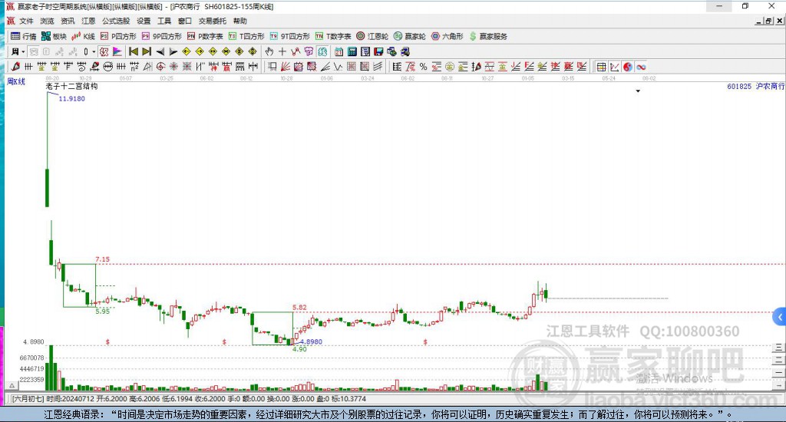
Task: Jump to first bar with skip-to-start icon
Action: pos(134,51)
